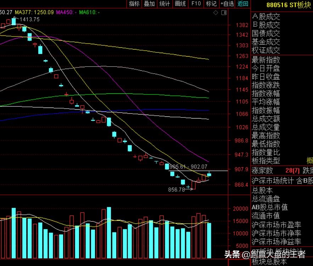Screen dimensions: 313x266
Task: Open the 指标 indicator menu
Action: click(134, 4)
